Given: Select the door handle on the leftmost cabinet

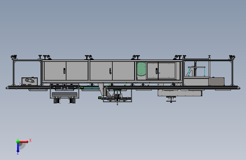Looking at the screenshot, I should pos(64,71).
